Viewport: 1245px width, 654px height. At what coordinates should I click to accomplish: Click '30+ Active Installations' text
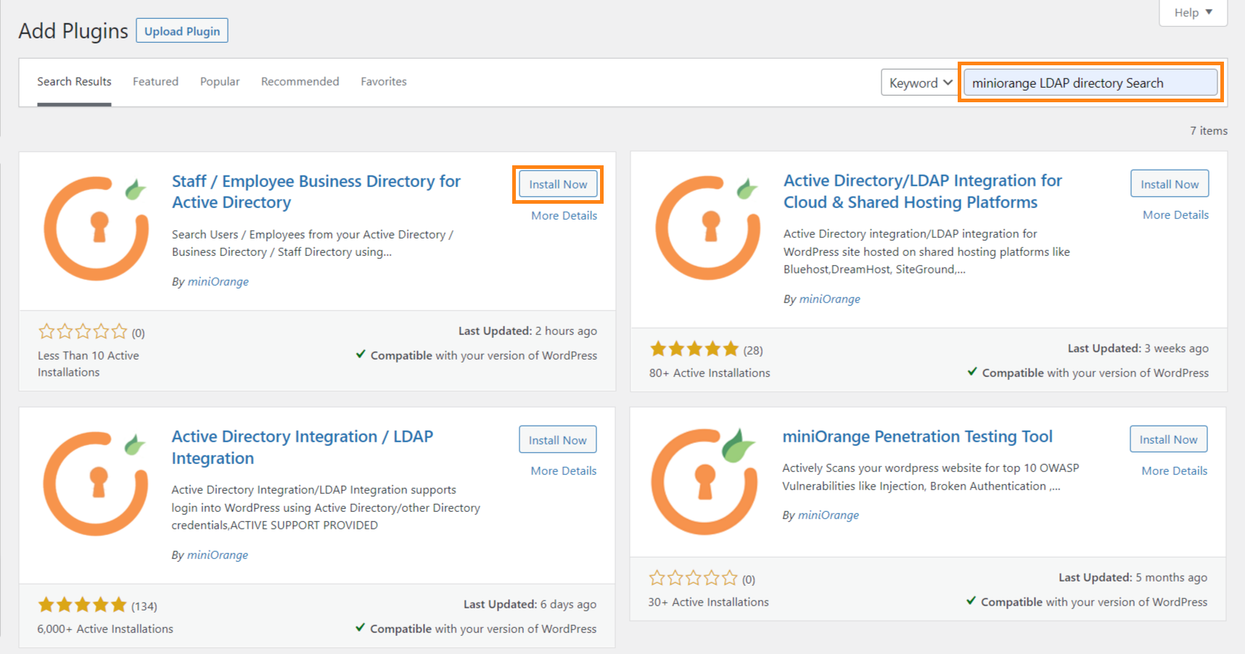pyautogui.click(x=708, y=602)
